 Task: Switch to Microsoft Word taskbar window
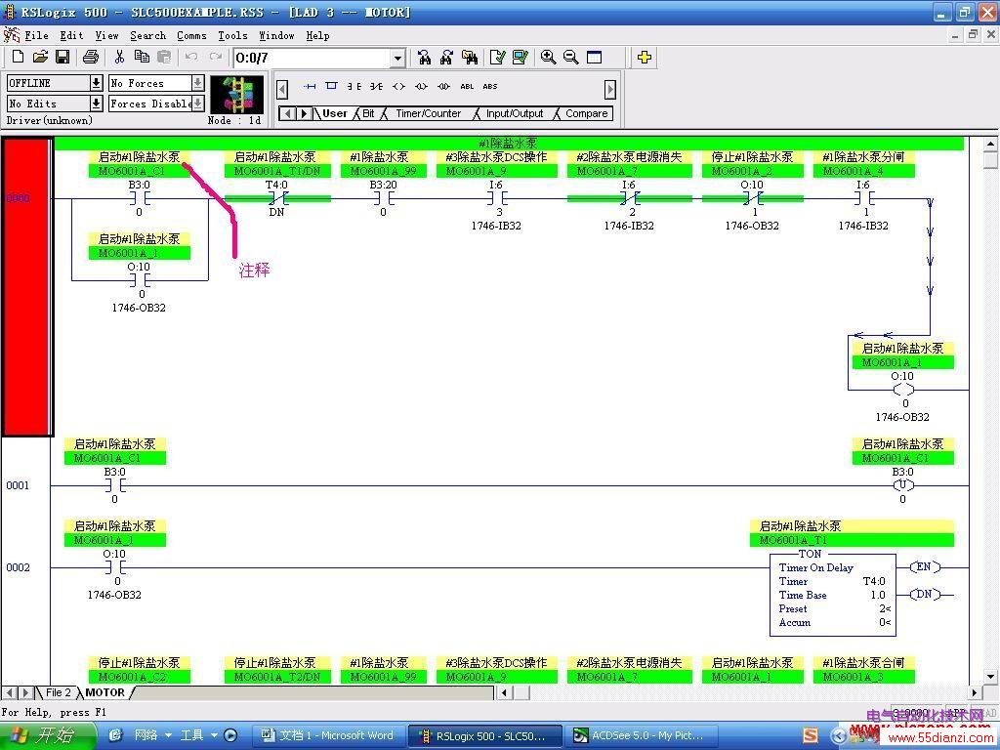[x=327, y=736]
